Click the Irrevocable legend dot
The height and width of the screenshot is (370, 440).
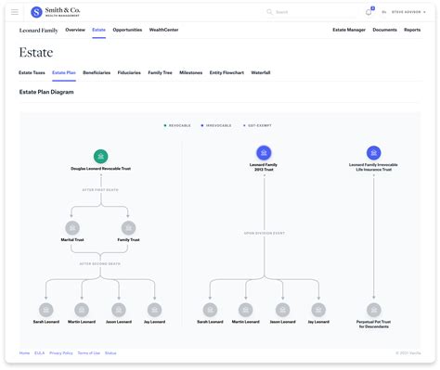click(202, 125)
